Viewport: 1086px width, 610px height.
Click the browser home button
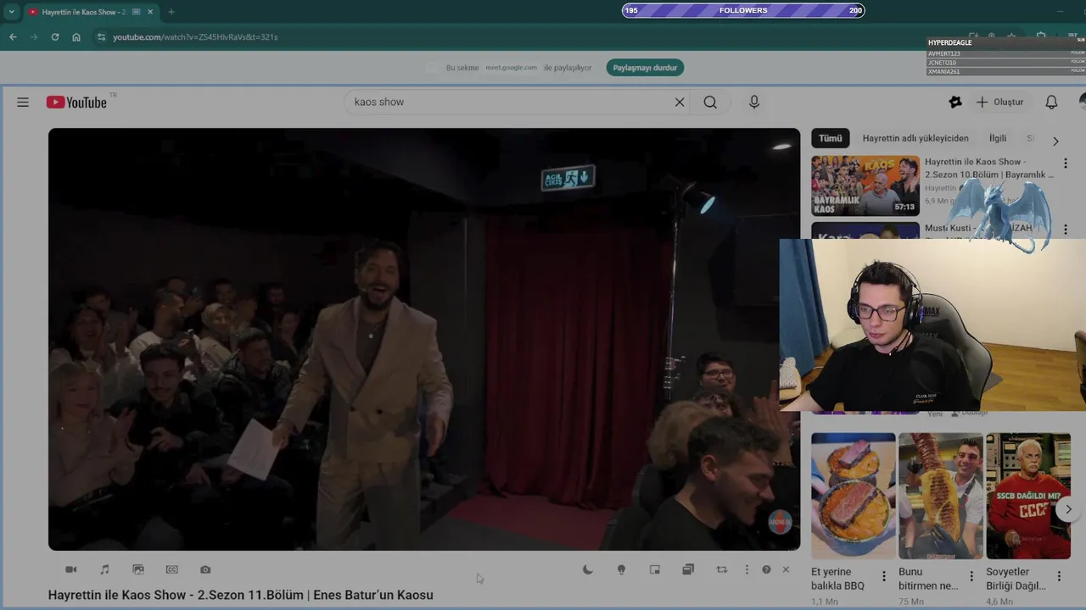pos(76,37)
